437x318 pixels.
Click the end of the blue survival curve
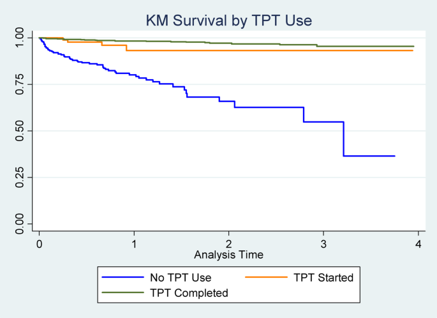(394, 156)
